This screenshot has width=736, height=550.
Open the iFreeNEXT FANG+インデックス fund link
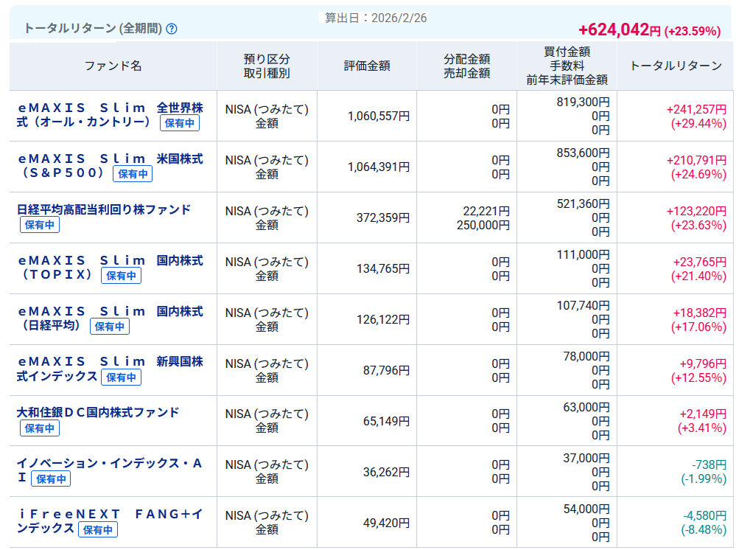coord(110,521)
